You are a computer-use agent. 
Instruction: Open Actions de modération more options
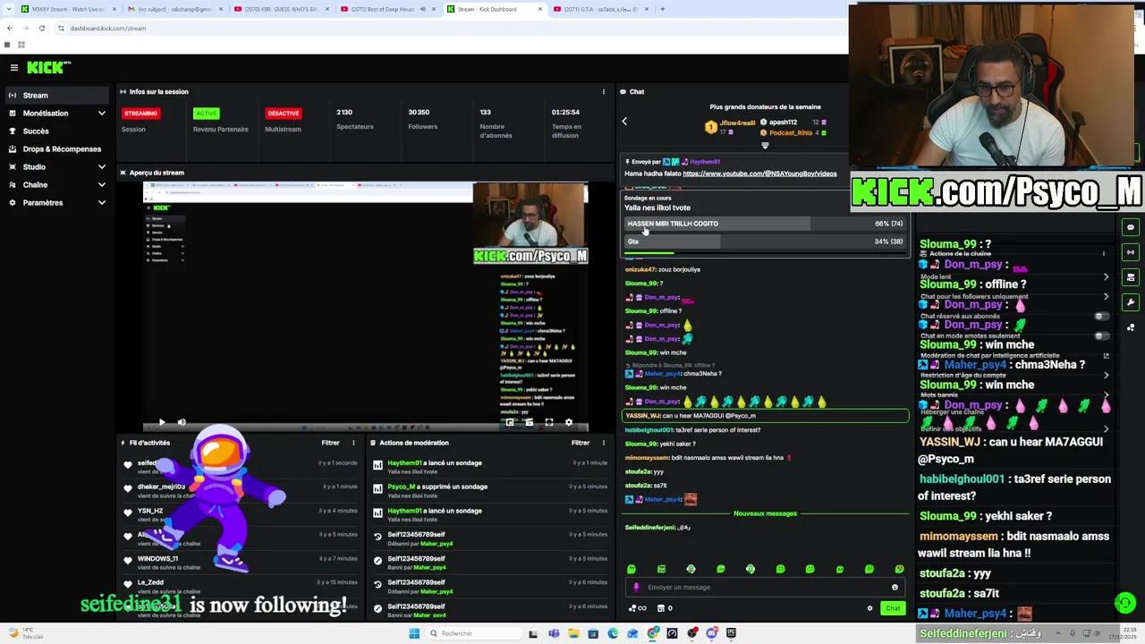[604, 443]
